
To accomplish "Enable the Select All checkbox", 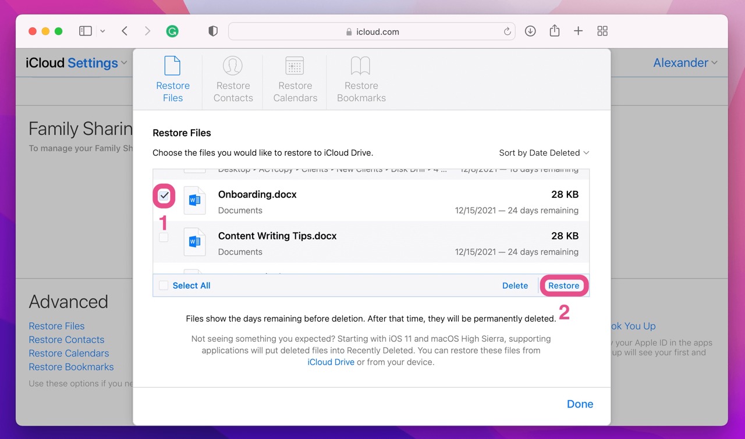I will click(164, 285).
